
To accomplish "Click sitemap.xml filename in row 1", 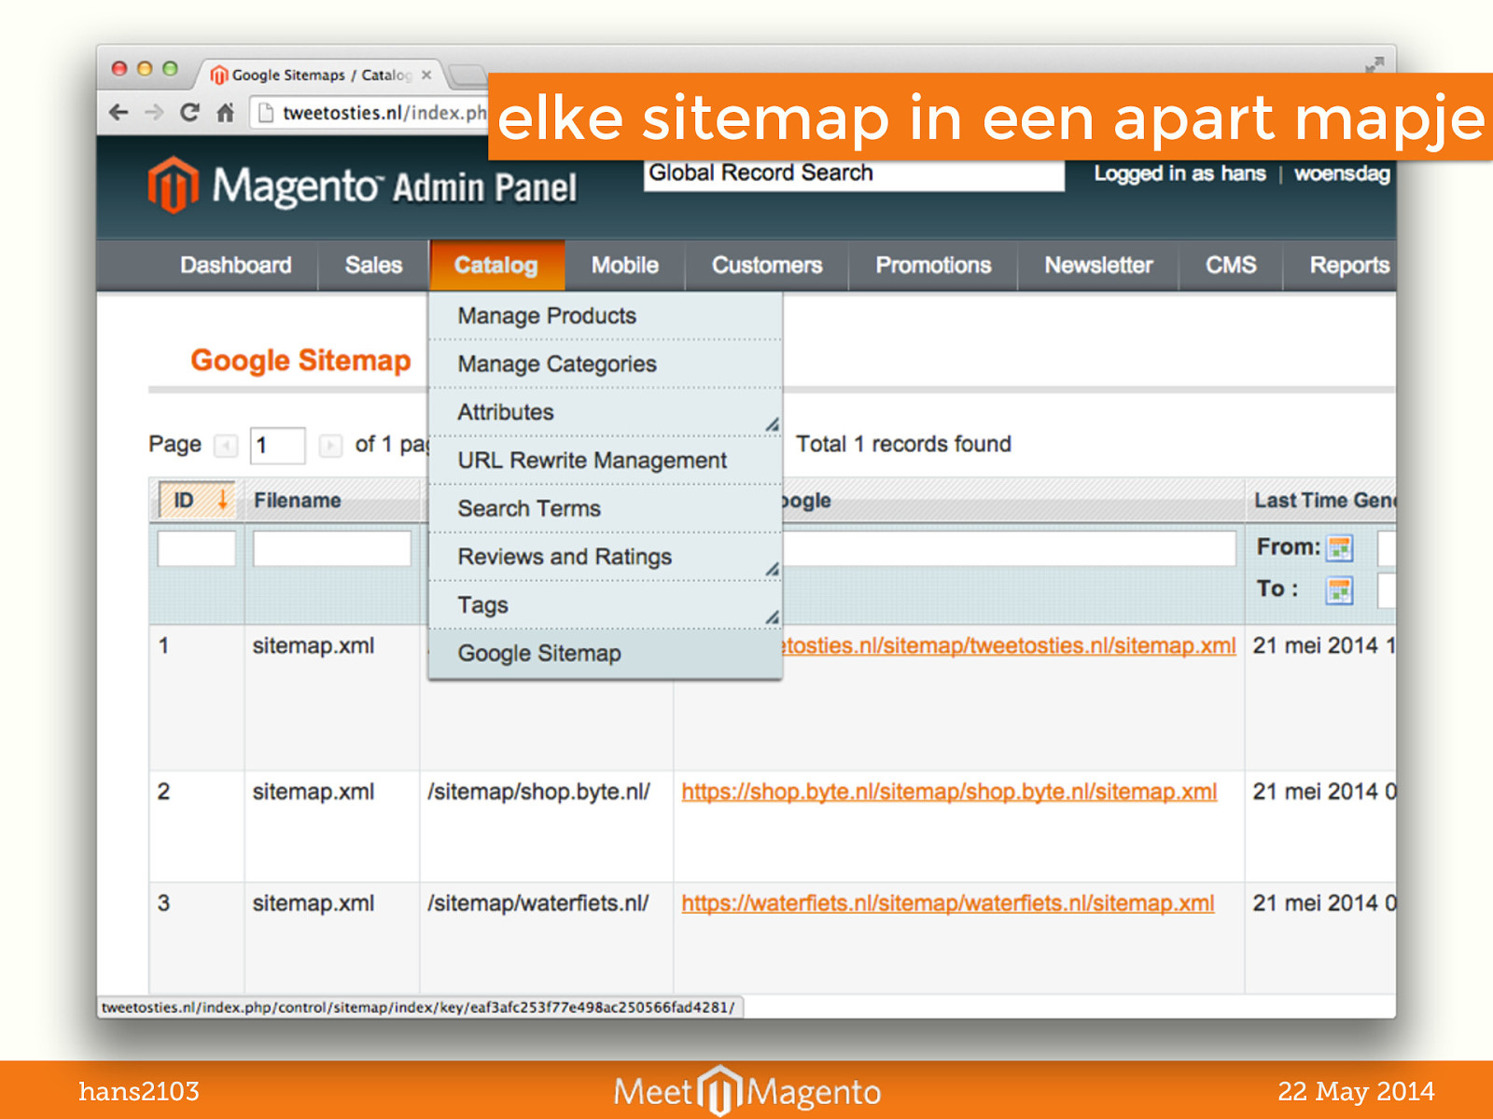I will point(314,645).
